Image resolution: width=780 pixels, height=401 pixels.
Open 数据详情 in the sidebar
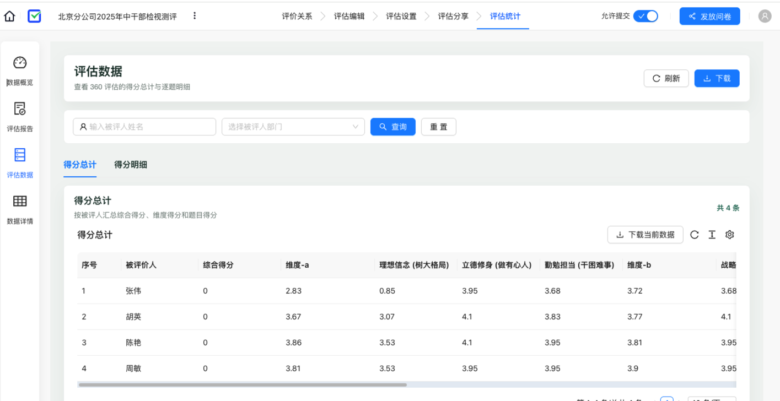pos(20,210)
